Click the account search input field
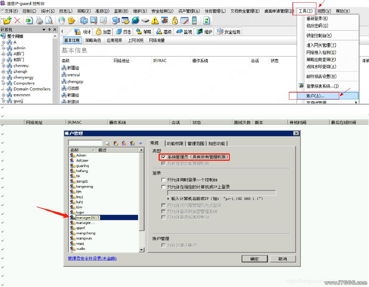This screenshot has height=287, width=369. (85, 143)
